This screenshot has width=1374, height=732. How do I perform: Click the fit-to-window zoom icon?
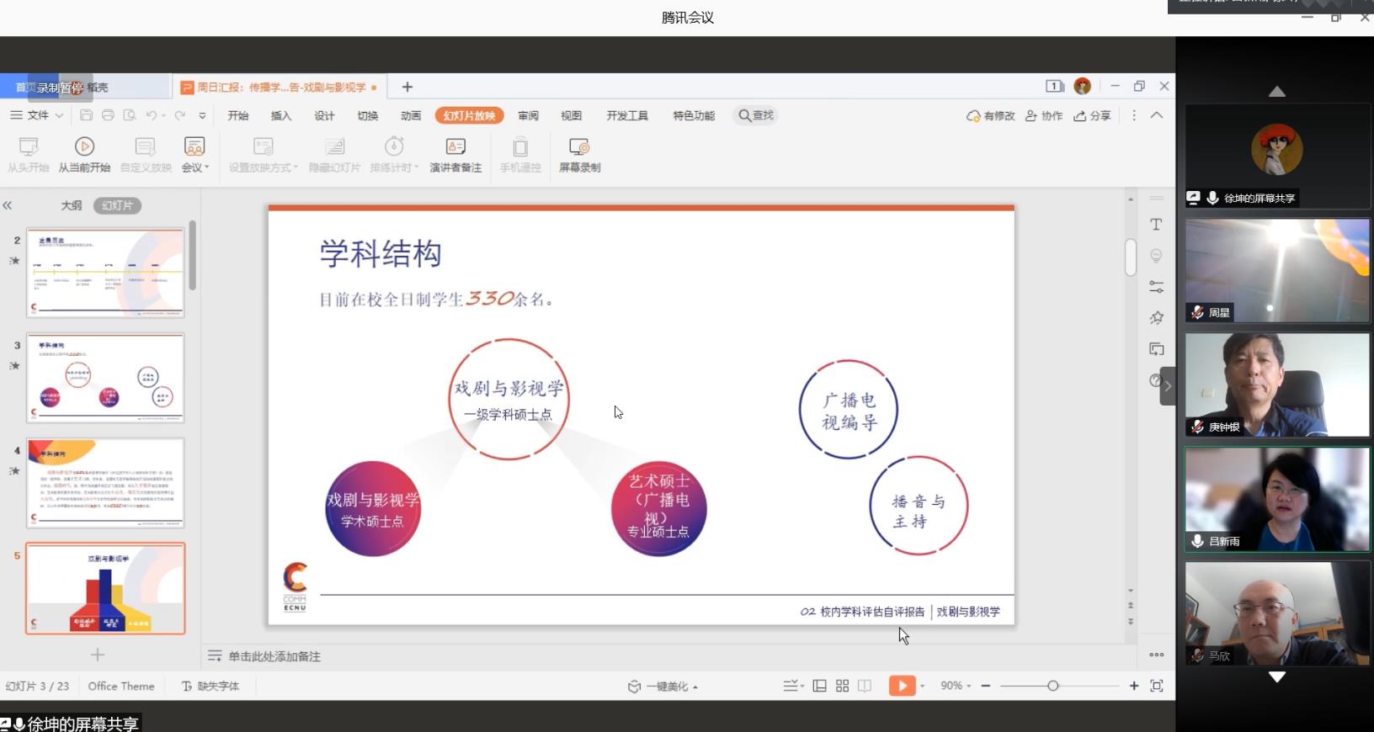[1157, 686]
